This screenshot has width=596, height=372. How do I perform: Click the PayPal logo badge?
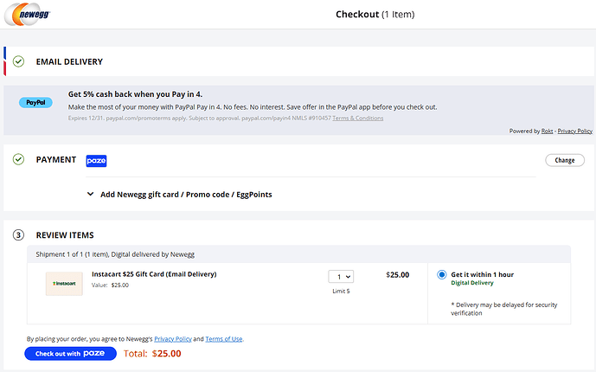(x=35, y=102)
